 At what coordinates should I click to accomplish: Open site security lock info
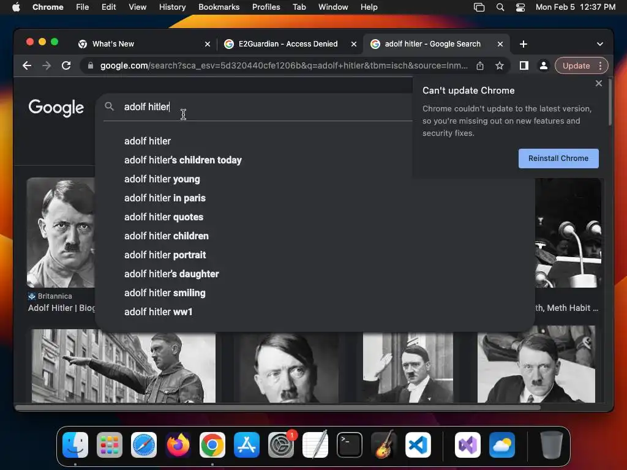(x=91, y=65)
